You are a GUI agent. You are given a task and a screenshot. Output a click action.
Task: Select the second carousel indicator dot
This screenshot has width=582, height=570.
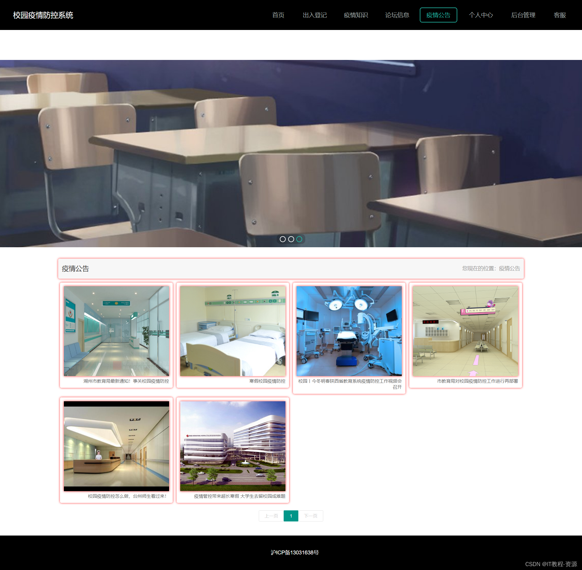(291, 239)
